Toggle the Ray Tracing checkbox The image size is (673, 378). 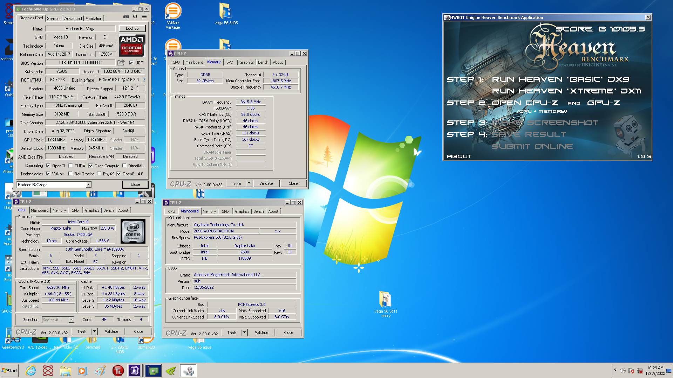point(70,174)
